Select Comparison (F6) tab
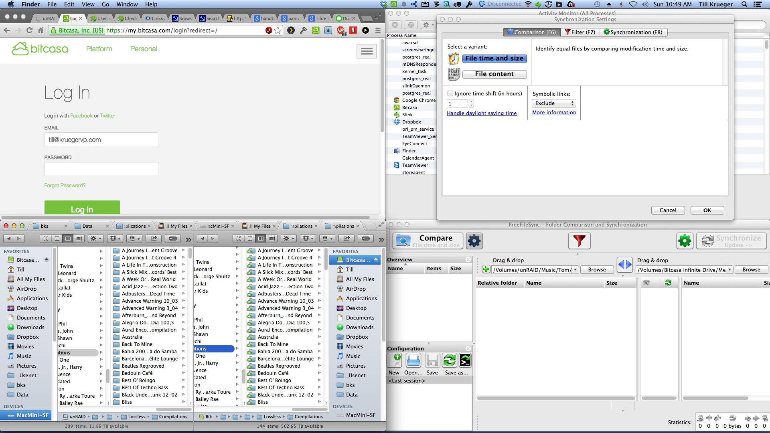 tap(531, 32)
